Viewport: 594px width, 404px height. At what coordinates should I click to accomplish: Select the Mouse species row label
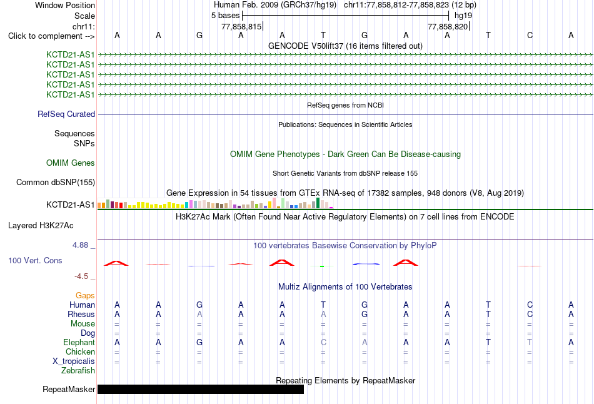83,324
